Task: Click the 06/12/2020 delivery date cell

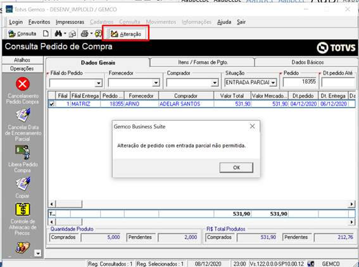Action: pos(333,104)
